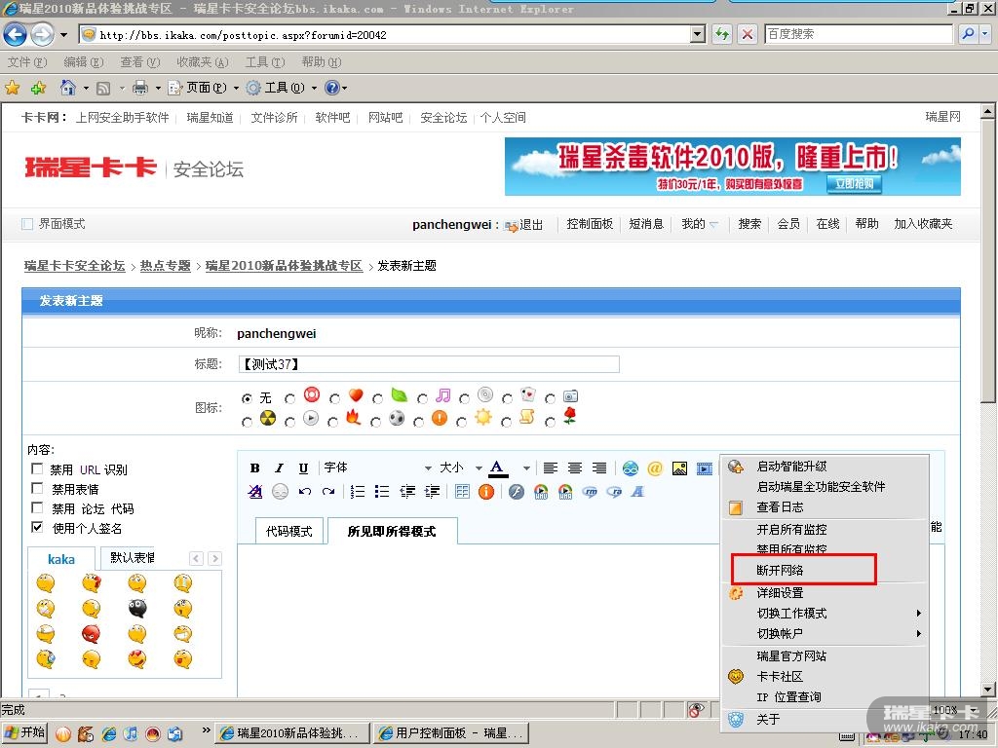Insert a hyperlink with the globe icon
998x748 pixels.
(x=631, y=468)
